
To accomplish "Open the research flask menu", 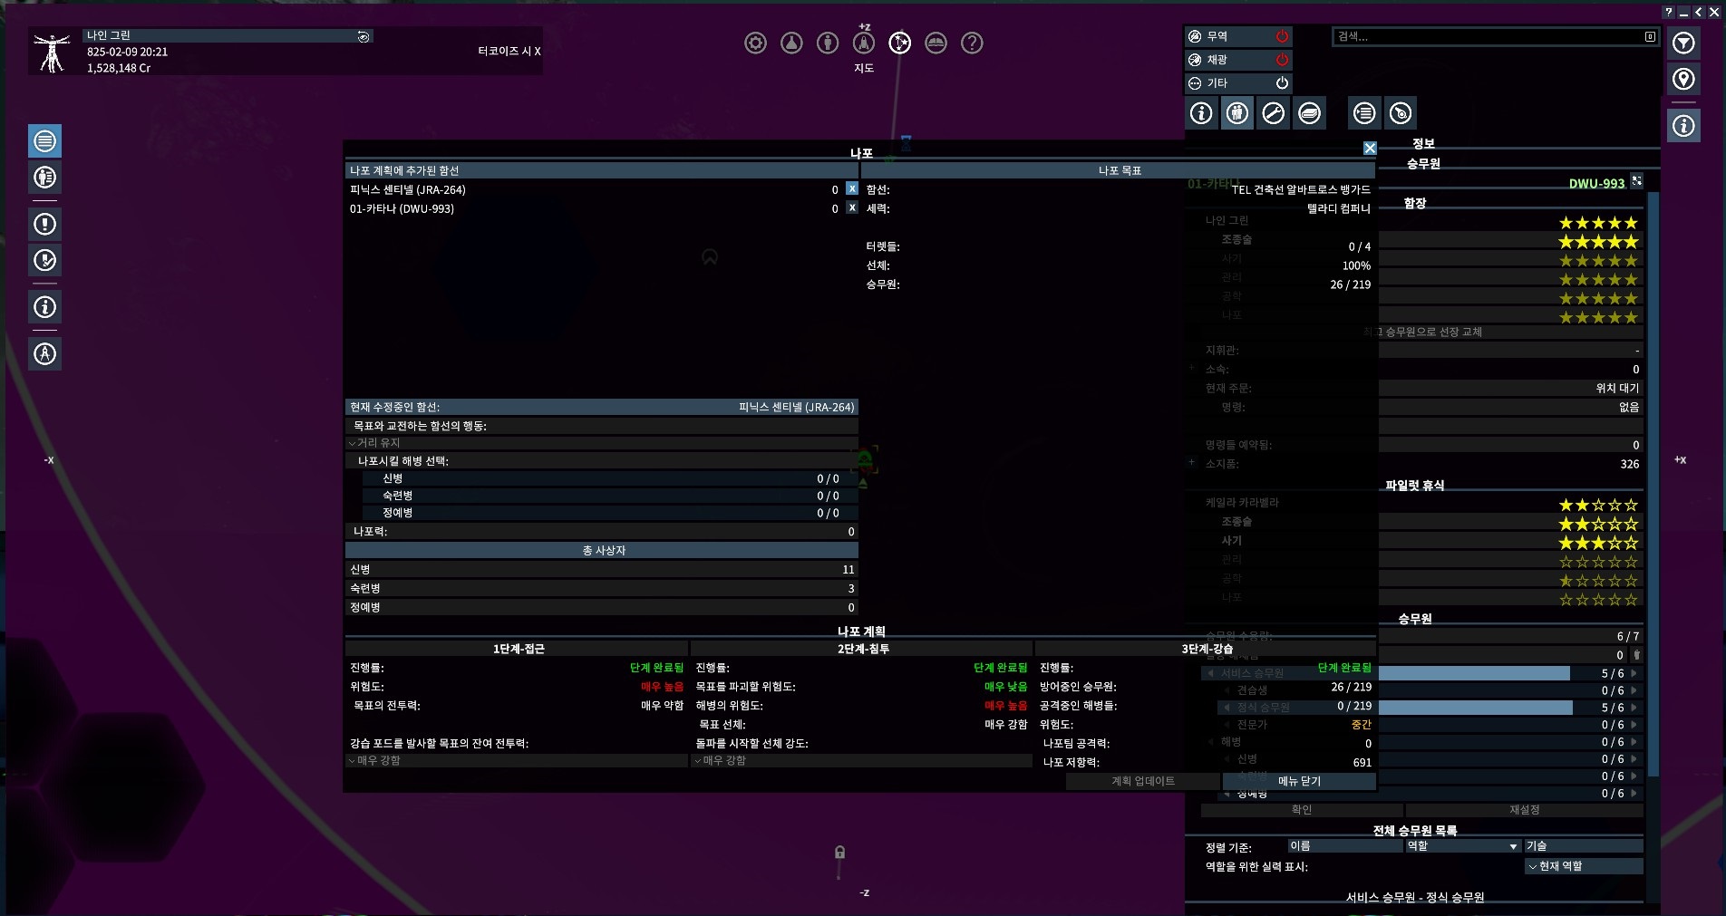I will pos(791,43).
